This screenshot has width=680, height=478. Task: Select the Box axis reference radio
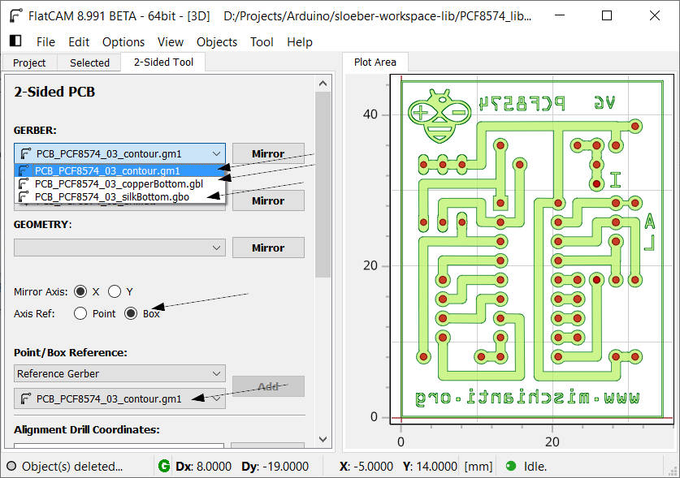[x=132, y=314]
